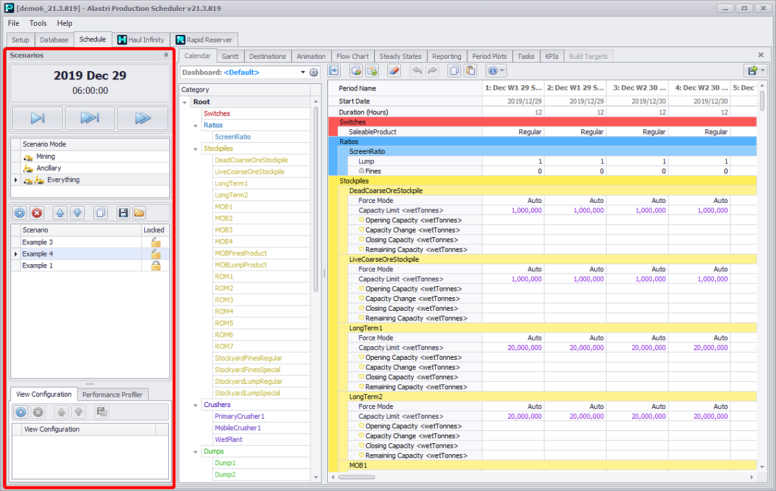Toggle the lock for Example 3 scenario
The image size is (776, 491).
[x=155, y=242]
